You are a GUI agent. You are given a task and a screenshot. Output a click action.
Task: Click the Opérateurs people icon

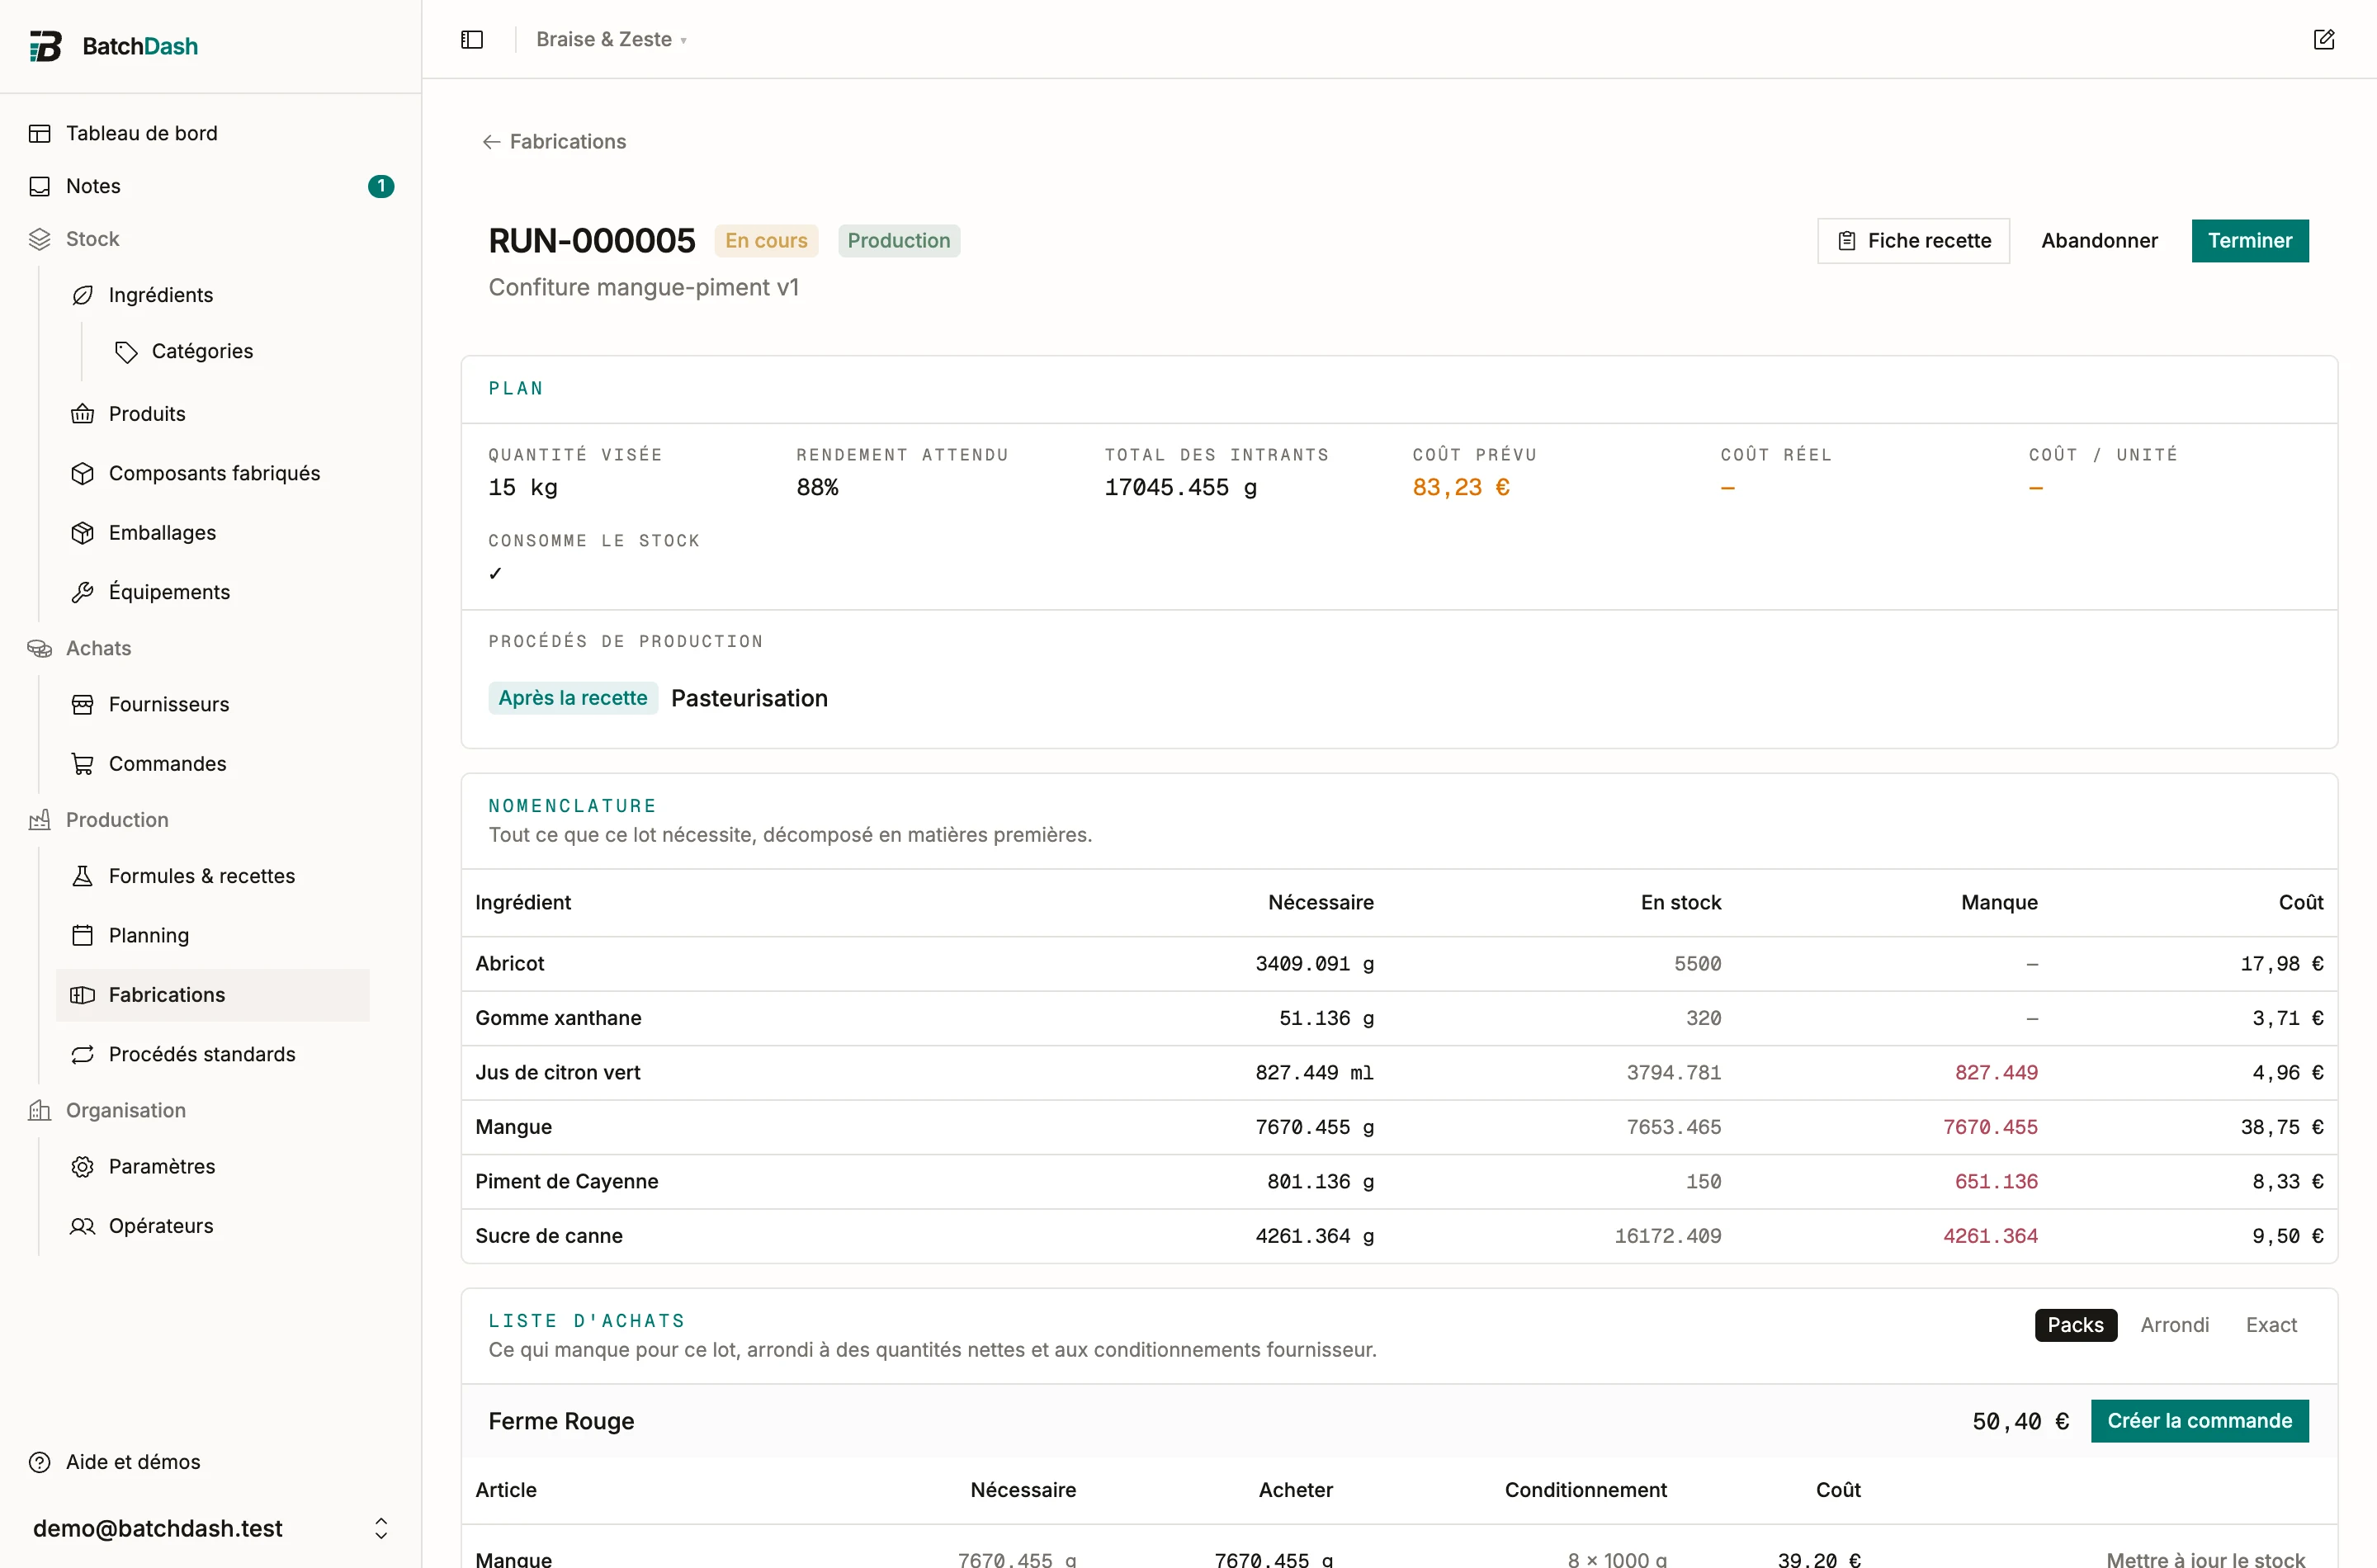[83, 1226]
